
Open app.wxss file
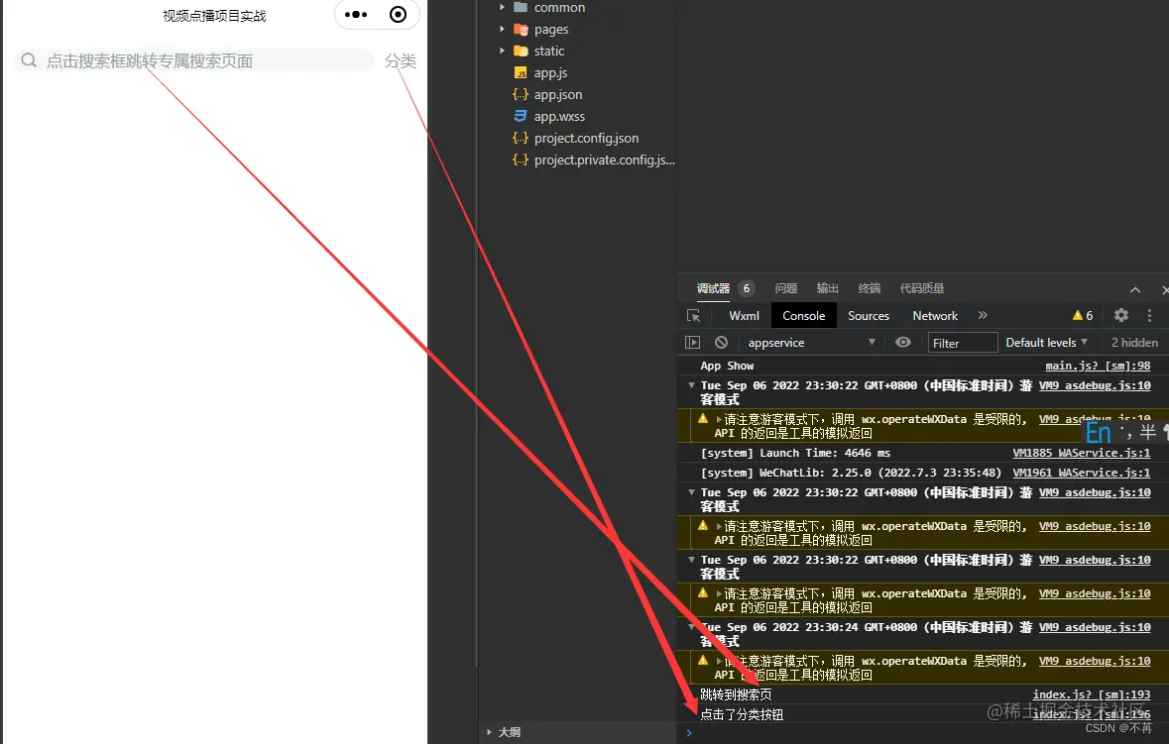[x=559, y=116]
